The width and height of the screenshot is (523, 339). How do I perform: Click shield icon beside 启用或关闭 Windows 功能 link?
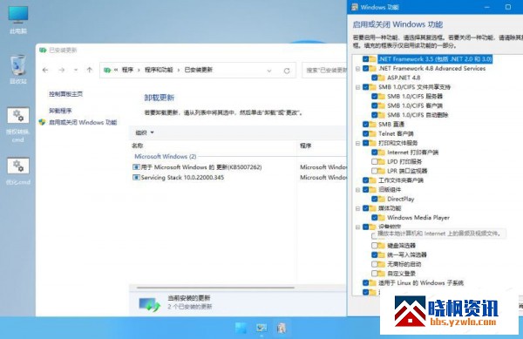point(42,122)
